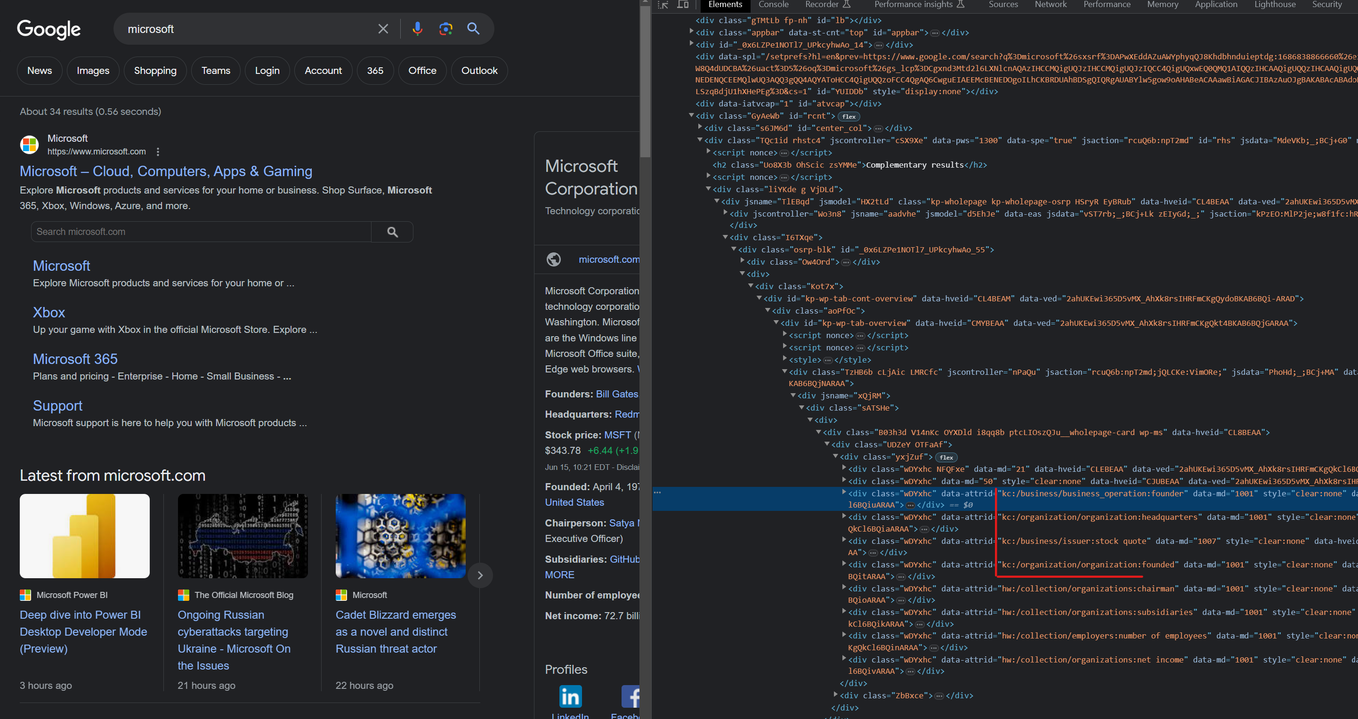Submit the 'Search microsoft.com' sitesearch icon
The width and height of the screenshot is (1358, 719).
click(x=392, y=231)
